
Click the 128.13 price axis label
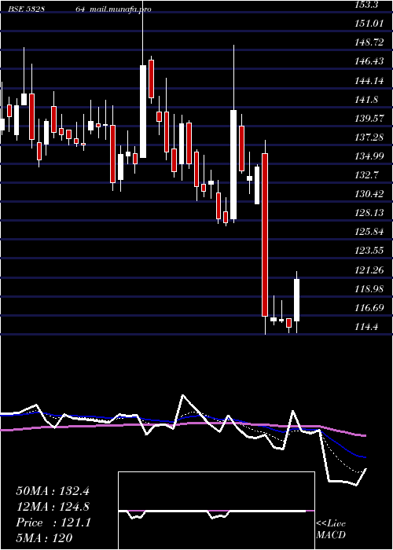(369, 213)
